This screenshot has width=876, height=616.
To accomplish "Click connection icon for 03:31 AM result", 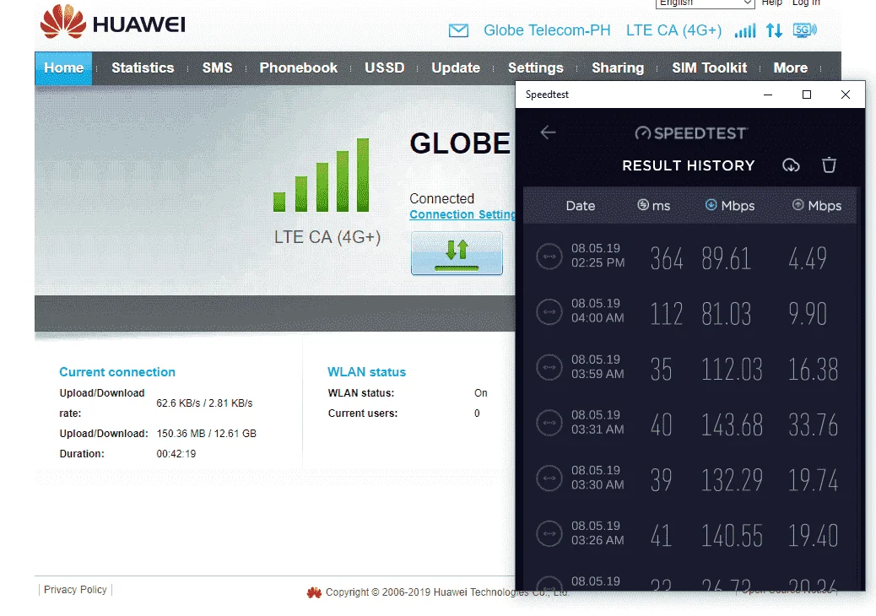I will [x=549, y=423].
